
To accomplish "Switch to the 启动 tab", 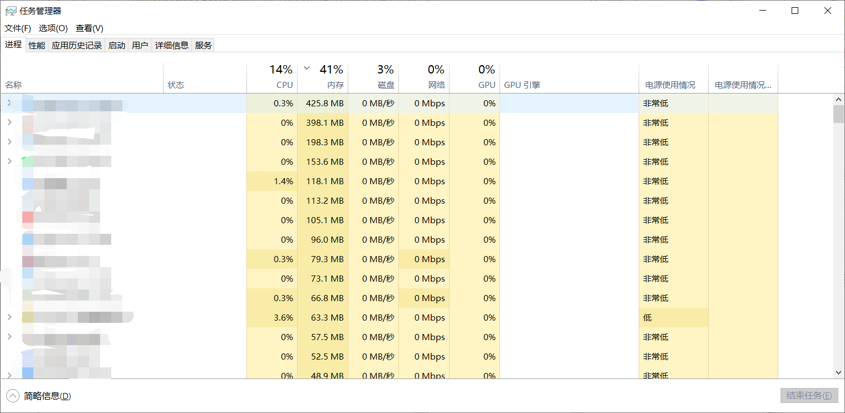I will point(117,46).
